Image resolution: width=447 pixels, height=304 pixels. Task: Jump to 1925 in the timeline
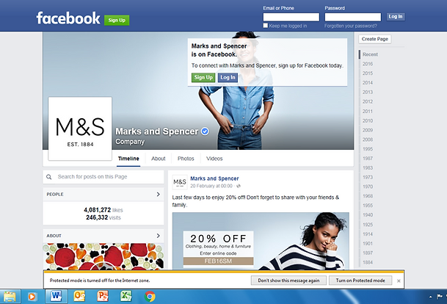coord(368,225)
